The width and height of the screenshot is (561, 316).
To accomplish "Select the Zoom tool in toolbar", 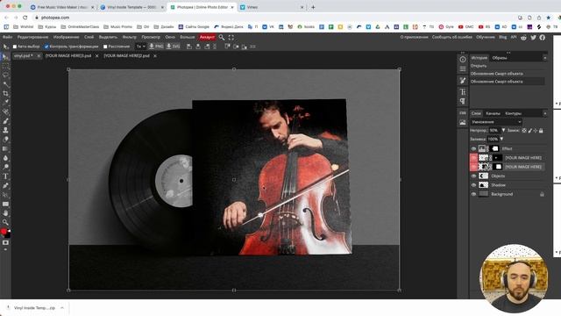I will click(x=5, y=222).
